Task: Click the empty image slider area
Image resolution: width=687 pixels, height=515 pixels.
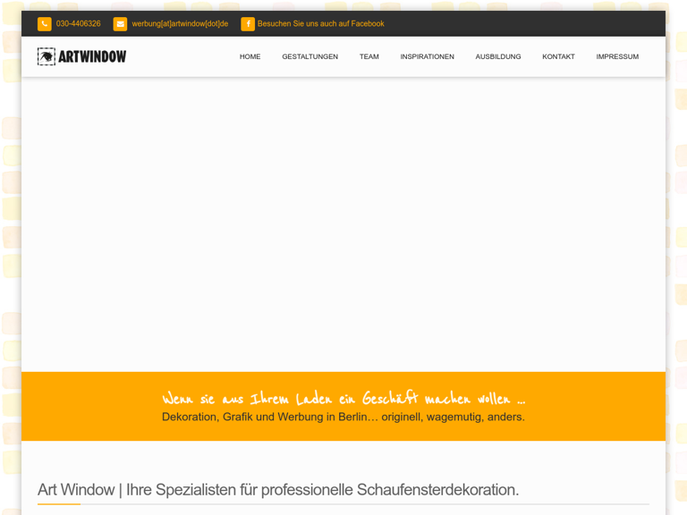Action: point(343,224)
